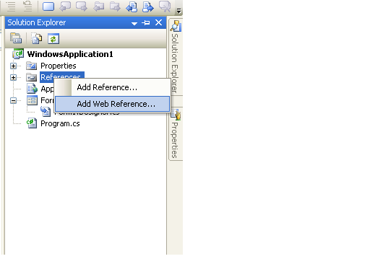Expand the References folder node
370x277 pixels.
tap(14, 77)
